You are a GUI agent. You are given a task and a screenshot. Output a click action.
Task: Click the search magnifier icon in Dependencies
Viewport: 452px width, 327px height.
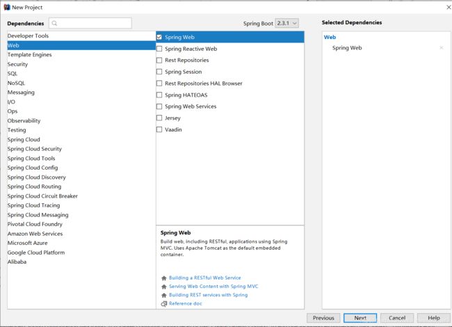coord(54,23)
